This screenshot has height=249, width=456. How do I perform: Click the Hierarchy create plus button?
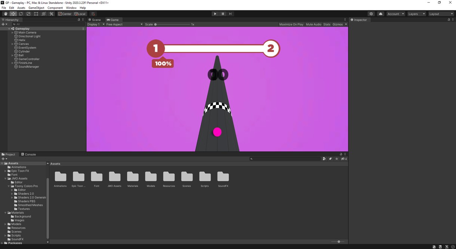[4, 24]
